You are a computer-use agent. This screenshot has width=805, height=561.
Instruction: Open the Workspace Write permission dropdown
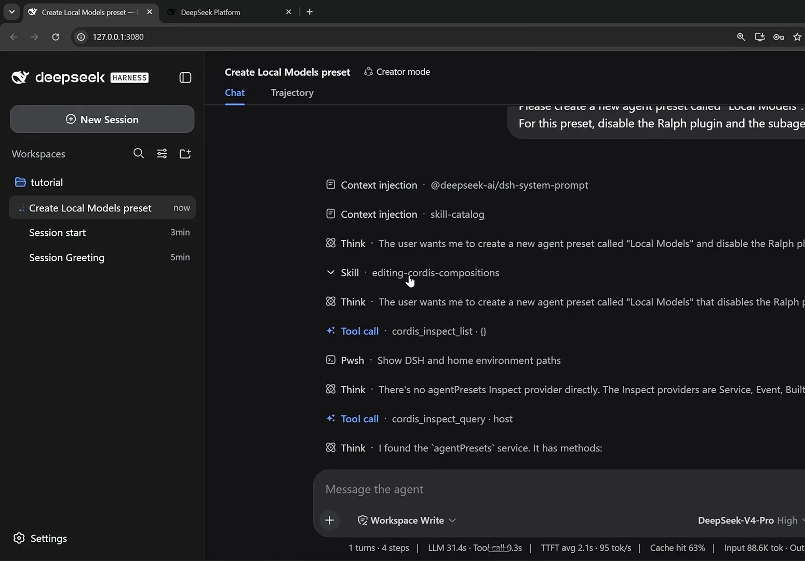407,520
